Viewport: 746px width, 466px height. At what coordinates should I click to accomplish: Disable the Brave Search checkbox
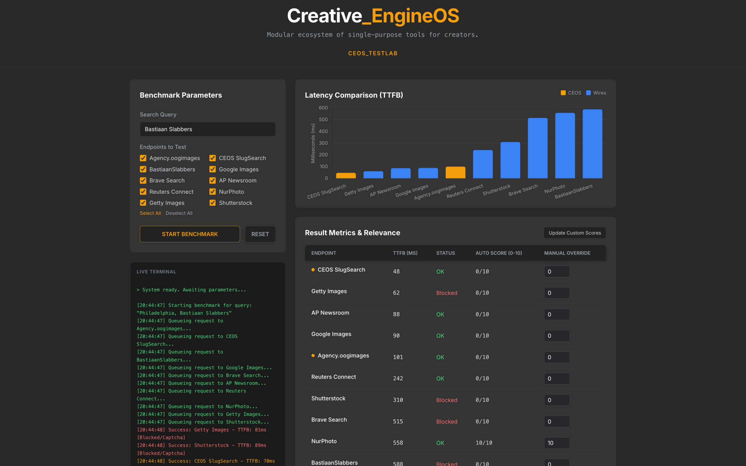tap(143, 180)
